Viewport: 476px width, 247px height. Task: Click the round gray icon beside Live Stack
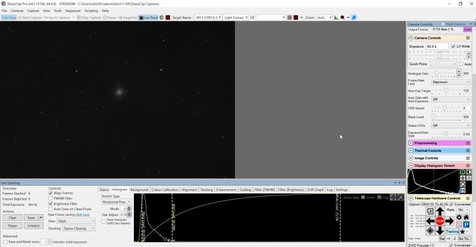pos(162,18)
